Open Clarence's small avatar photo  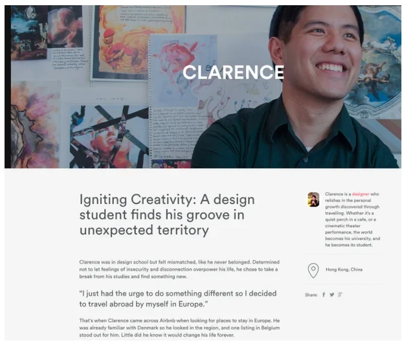(x=313, y=199)
